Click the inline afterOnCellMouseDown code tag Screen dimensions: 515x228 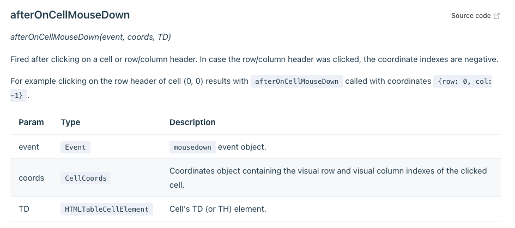(x=296, y=82)
